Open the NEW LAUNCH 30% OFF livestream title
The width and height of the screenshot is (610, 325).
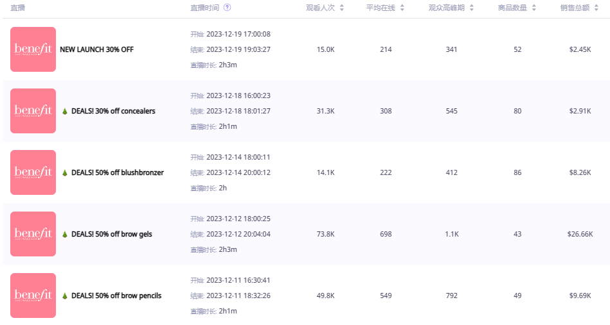coord(96,49)
